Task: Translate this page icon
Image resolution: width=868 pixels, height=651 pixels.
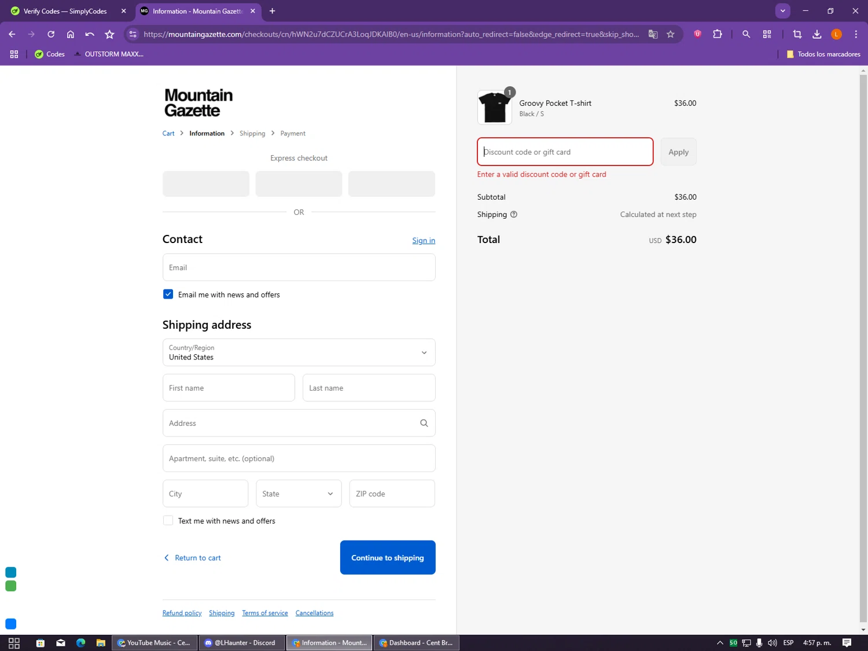Action: (653, 34)
